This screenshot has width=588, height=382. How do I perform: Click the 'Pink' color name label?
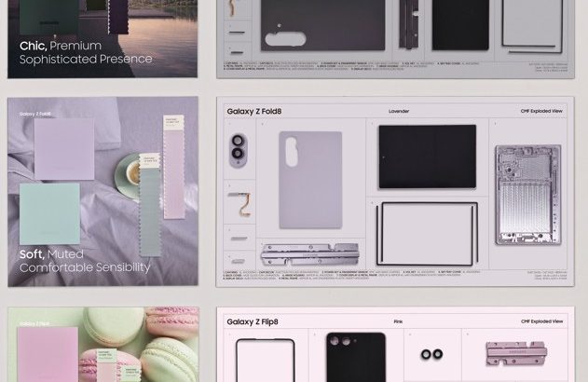tap(398, 321)
